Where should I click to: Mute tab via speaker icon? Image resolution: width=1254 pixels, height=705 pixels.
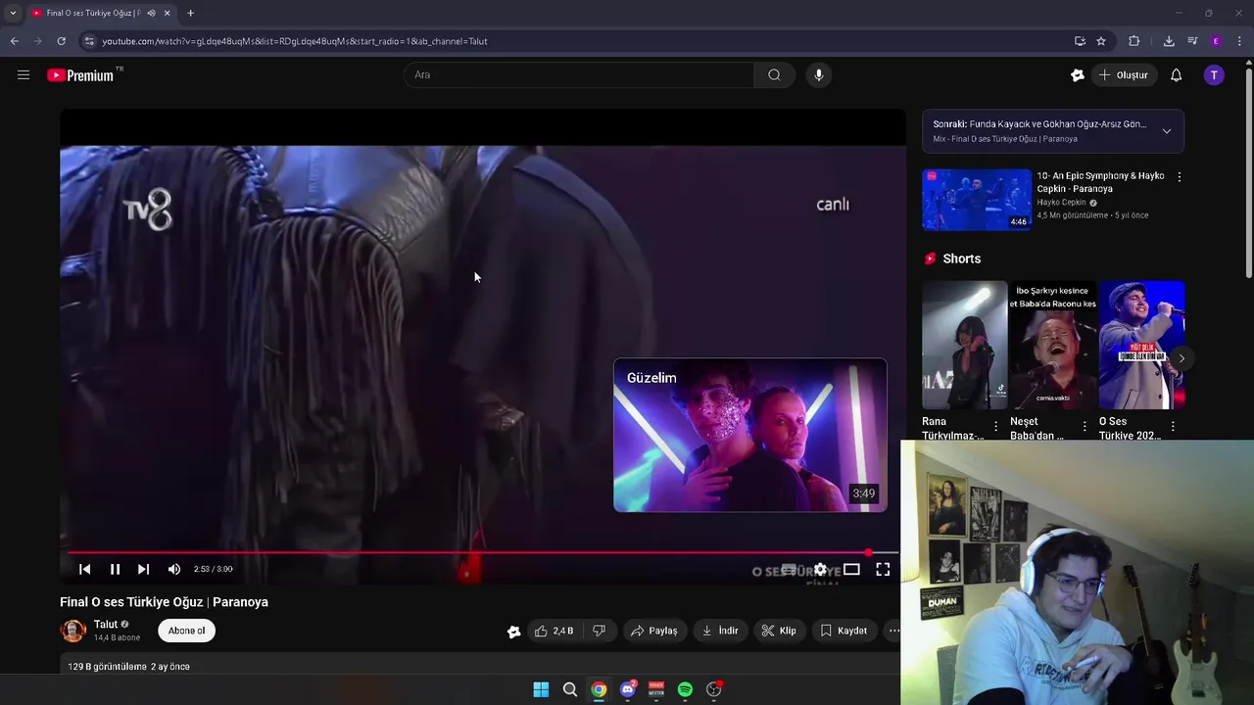pos(151,13)
